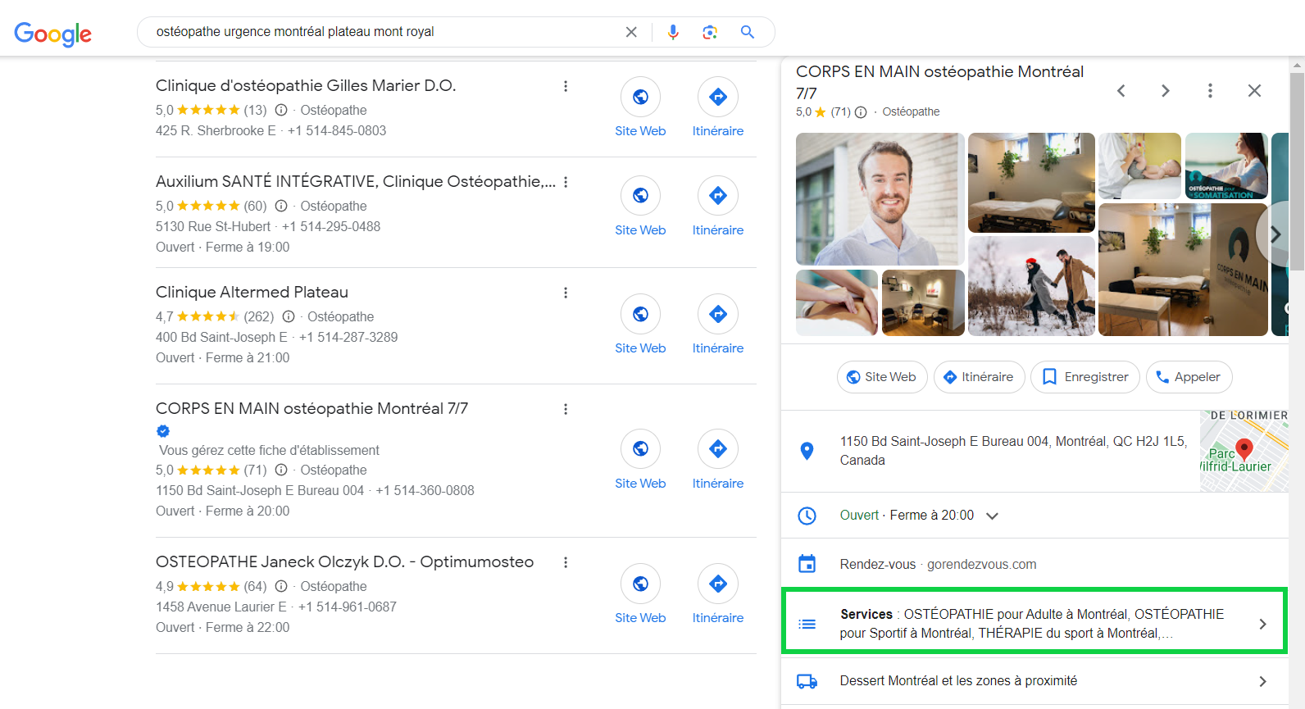Image resolution: width=1305 pixels, height=709 pixels.
Task: Expand opening hours dropdown
Action: 992,516
